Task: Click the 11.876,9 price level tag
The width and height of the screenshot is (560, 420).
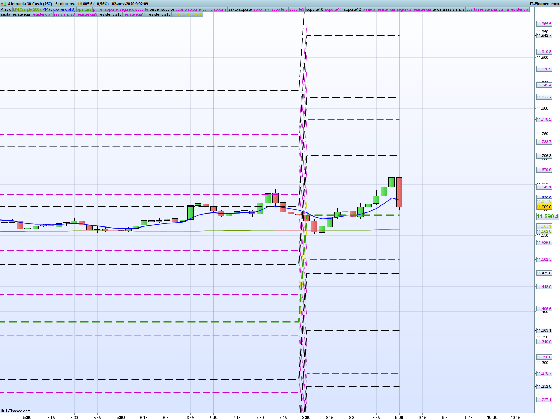Action: [544, 69]
